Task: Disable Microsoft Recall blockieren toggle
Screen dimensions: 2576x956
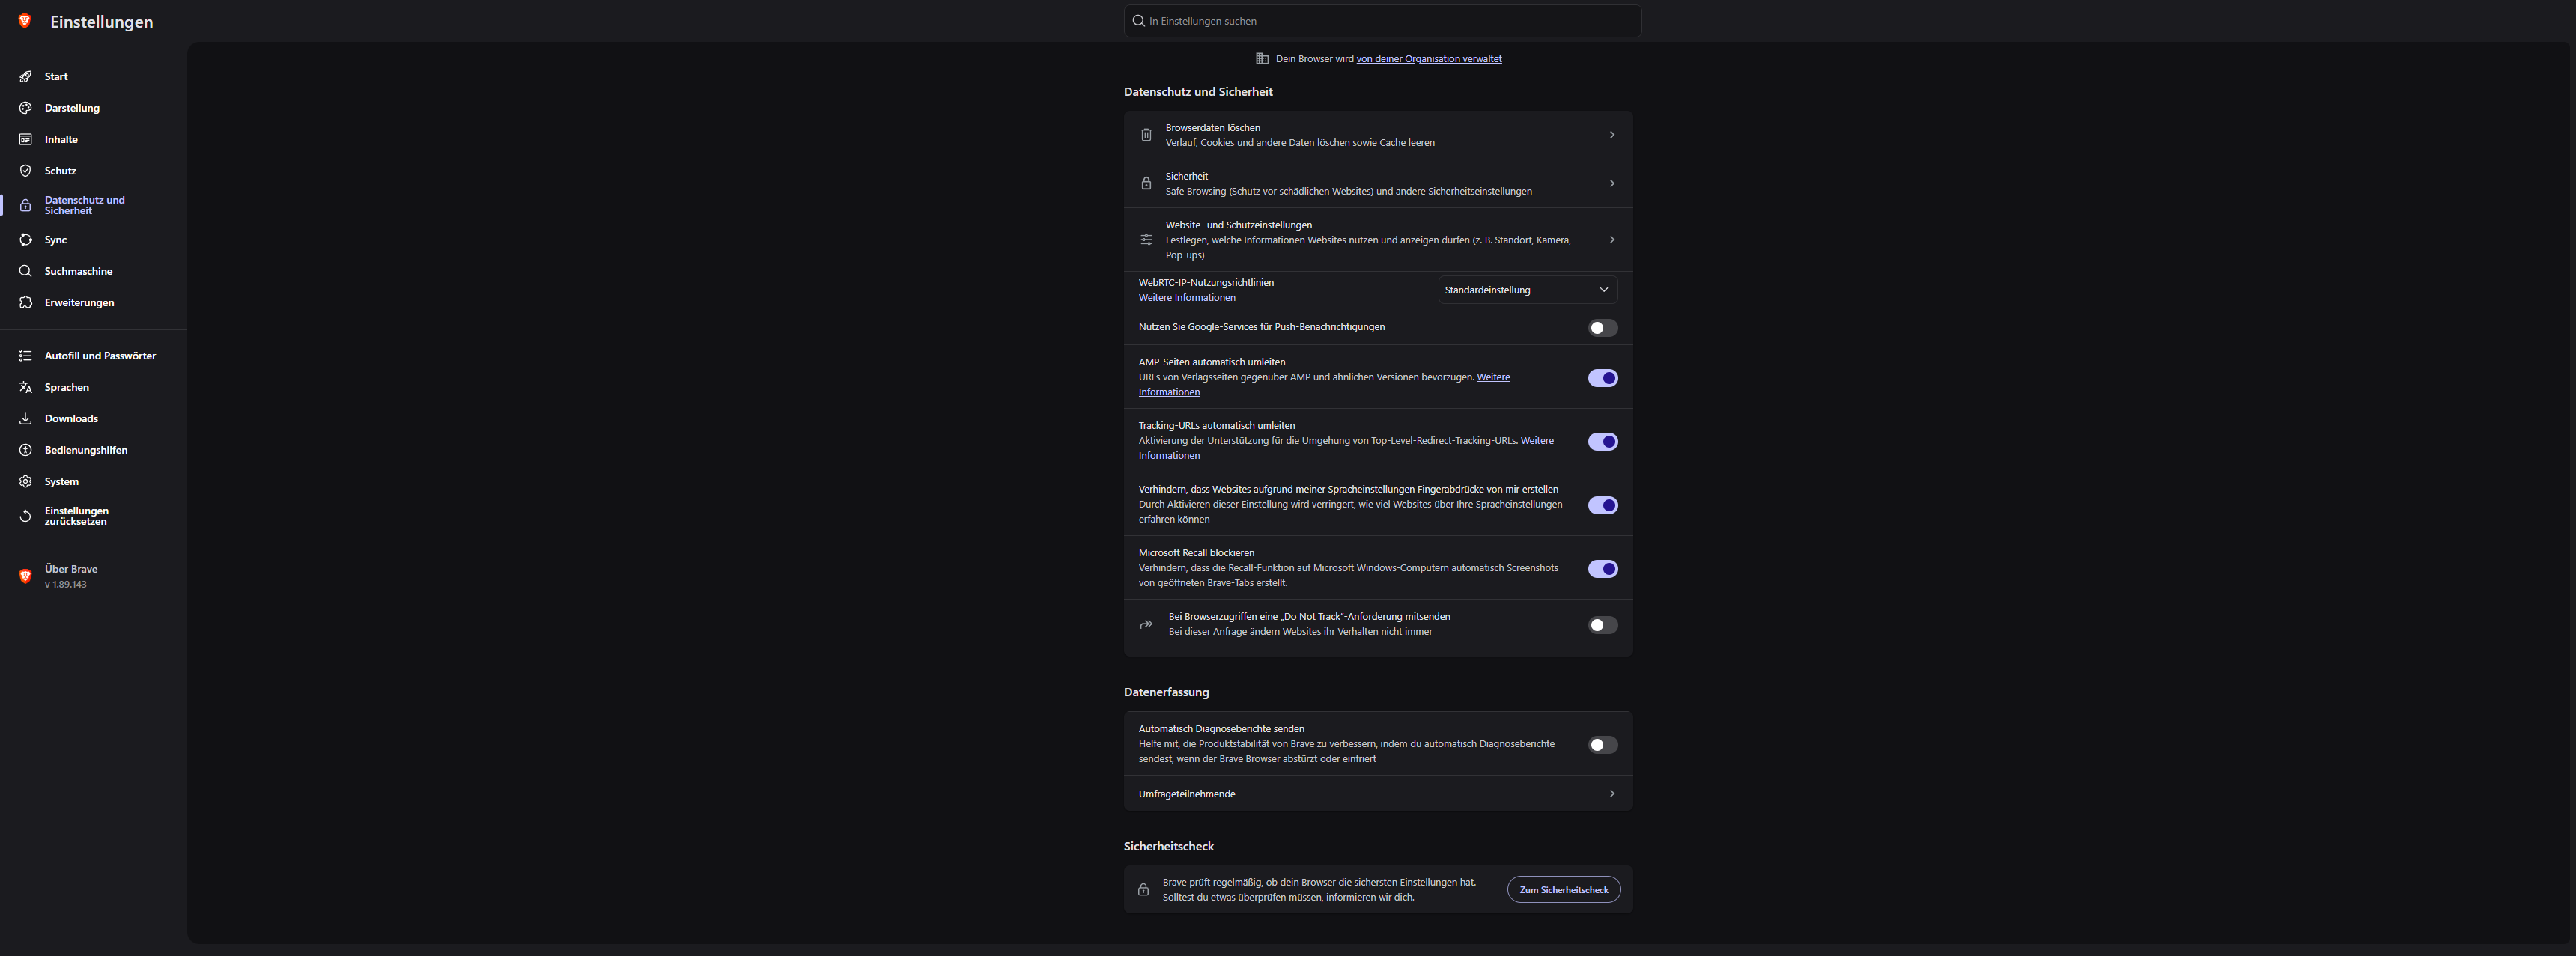Action: (x=1602, y=569)
